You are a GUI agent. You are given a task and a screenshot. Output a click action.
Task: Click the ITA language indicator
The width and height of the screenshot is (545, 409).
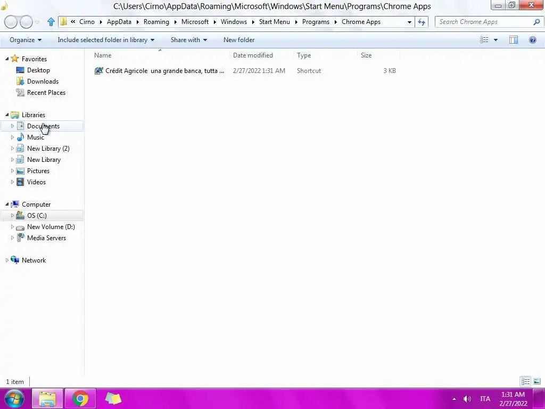pyautogui.click(x=485, y=398)
